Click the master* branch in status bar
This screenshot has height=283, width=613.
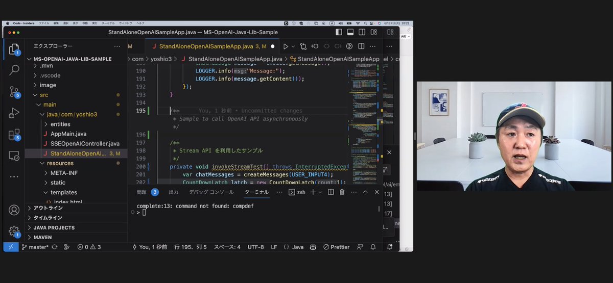point(35,247)
